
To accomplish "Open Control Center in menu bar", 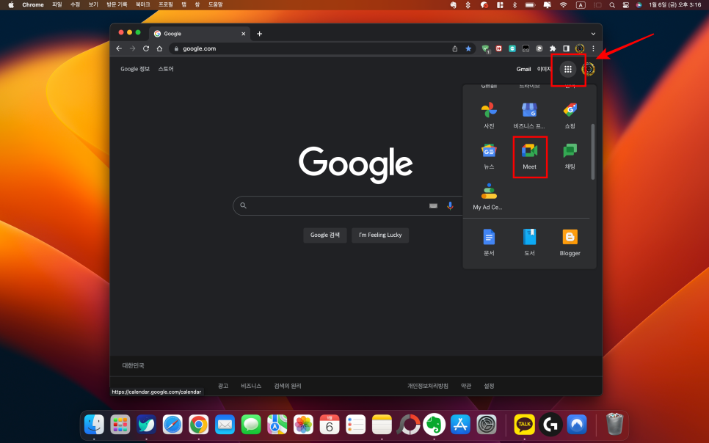I will tap(626, 5).
